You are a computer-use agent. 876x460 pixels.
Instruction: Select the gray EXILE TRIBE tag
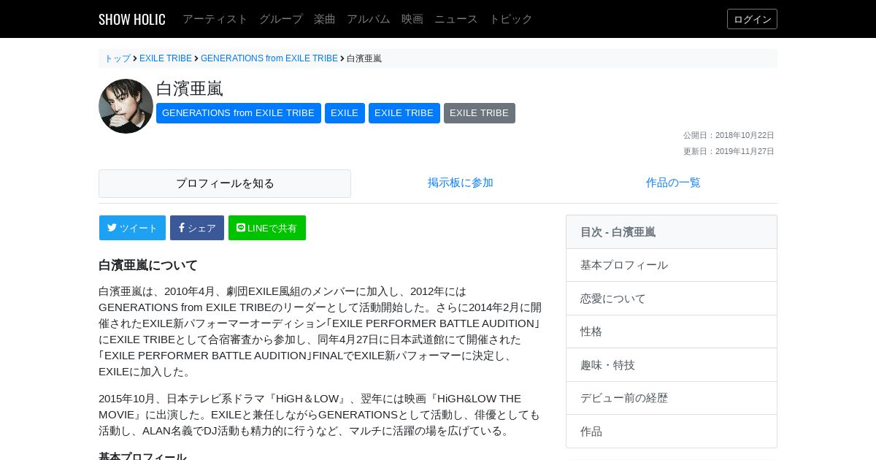[x=480, y=113]
